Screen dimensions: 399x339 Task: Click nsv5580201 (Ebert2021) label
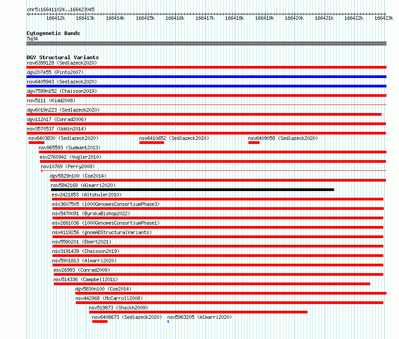click(x=82, y=242)
